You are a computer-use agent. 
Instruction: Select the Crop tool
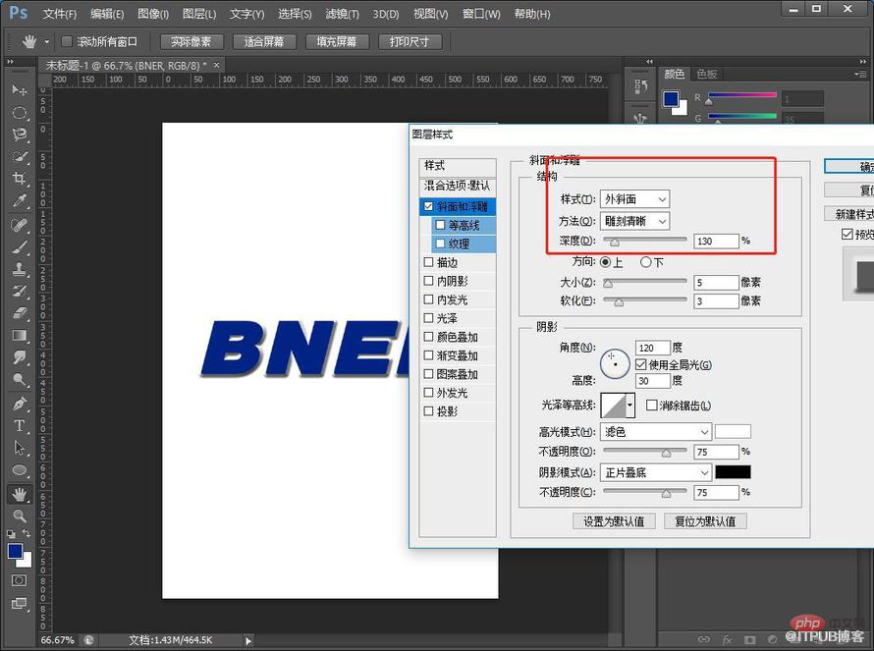coord(20,179)
